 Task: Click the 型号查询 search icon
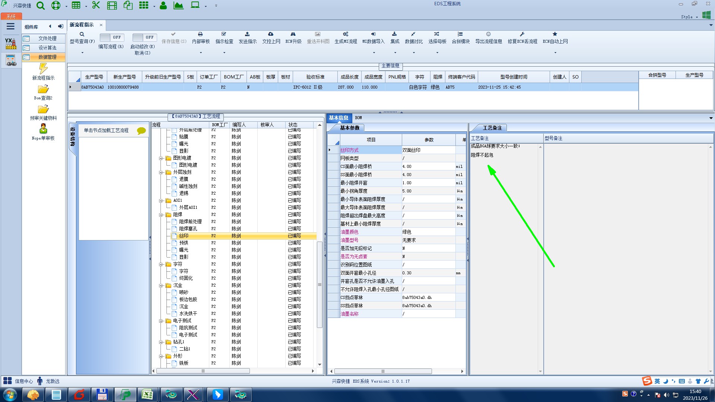tap(82, 34)
